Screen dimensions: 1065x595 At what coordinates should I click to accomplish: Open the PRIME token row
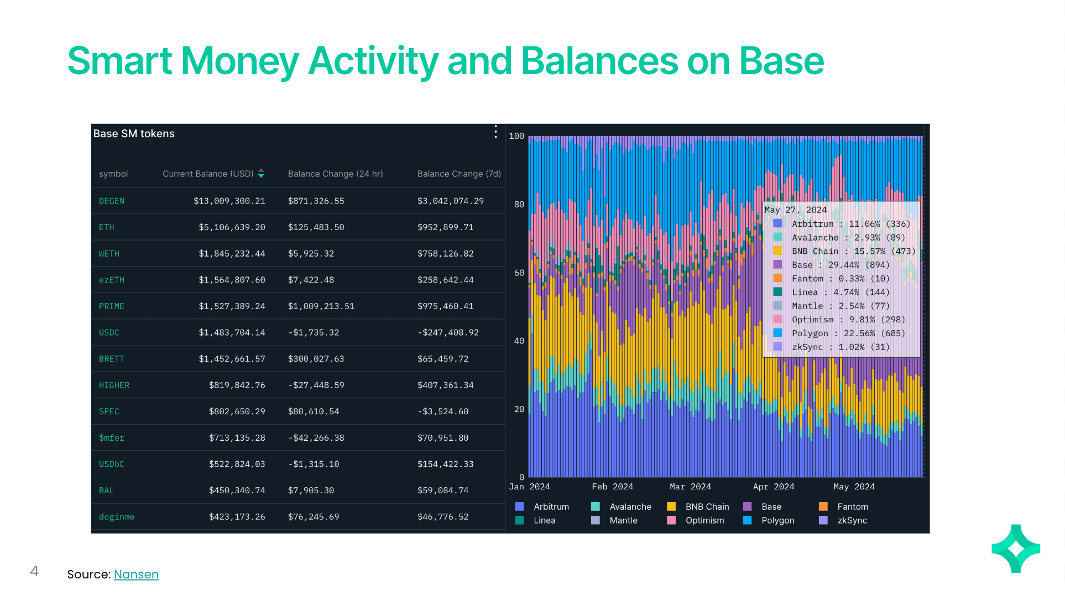pyautogui.click(x=112, y=306)
